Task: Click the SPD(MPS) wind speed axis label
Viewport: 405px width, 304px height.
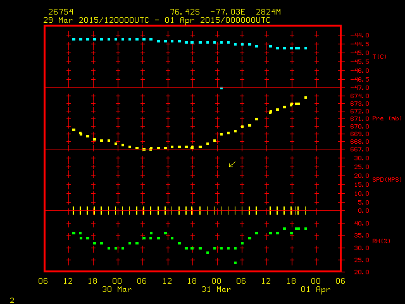Action: (387, 179)
